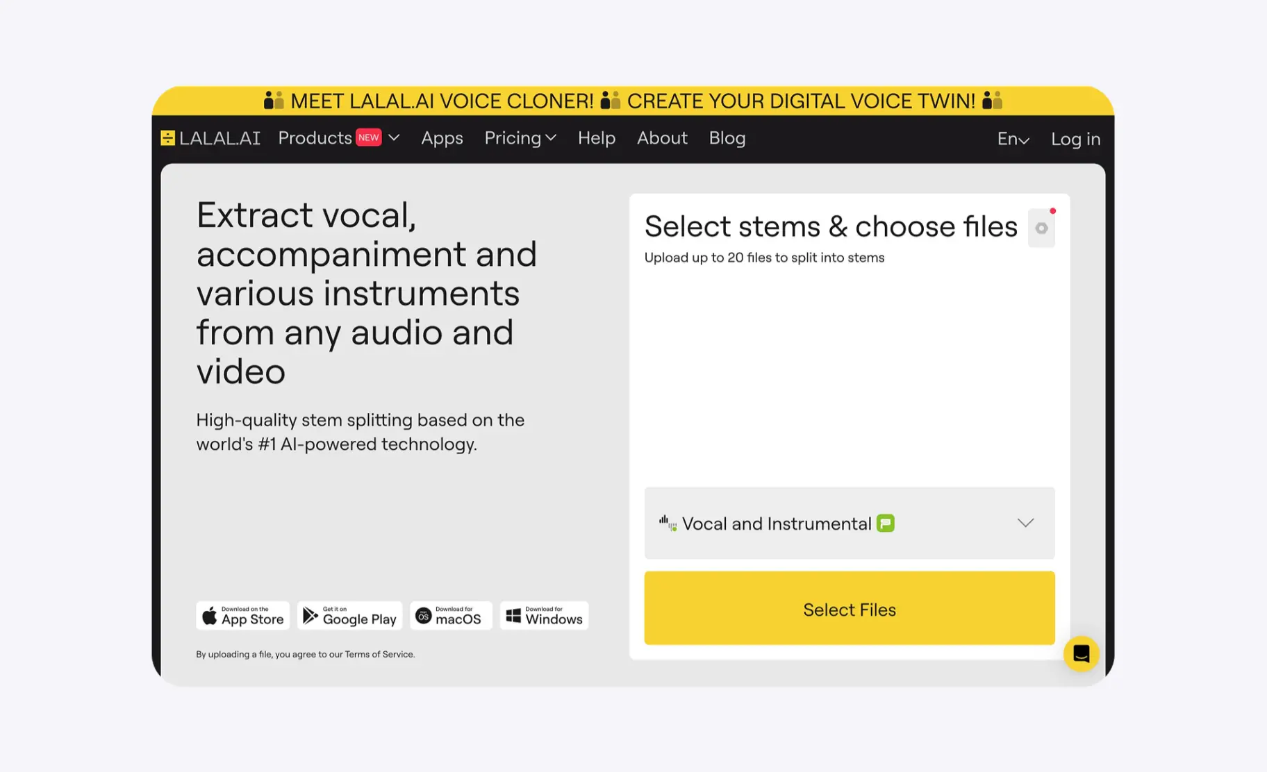Open stem settings gear icon
1267x772 pixels.
click(x=1041, y=228)
